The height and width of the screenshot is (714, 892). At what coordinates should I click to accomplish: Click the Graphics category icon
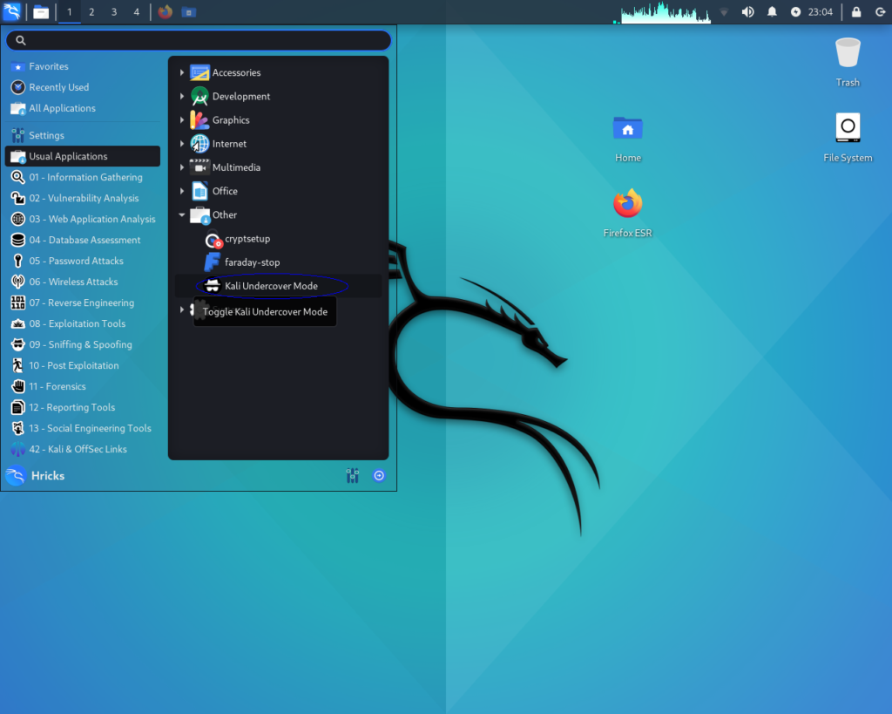[x=199, y=120]
